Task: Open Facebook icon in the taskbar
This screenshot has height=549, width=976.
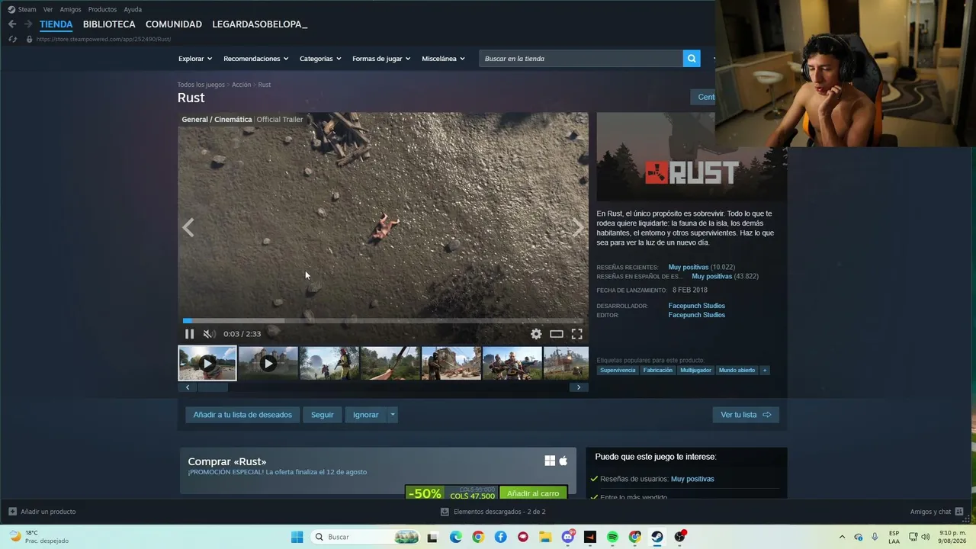Action: 500,537
